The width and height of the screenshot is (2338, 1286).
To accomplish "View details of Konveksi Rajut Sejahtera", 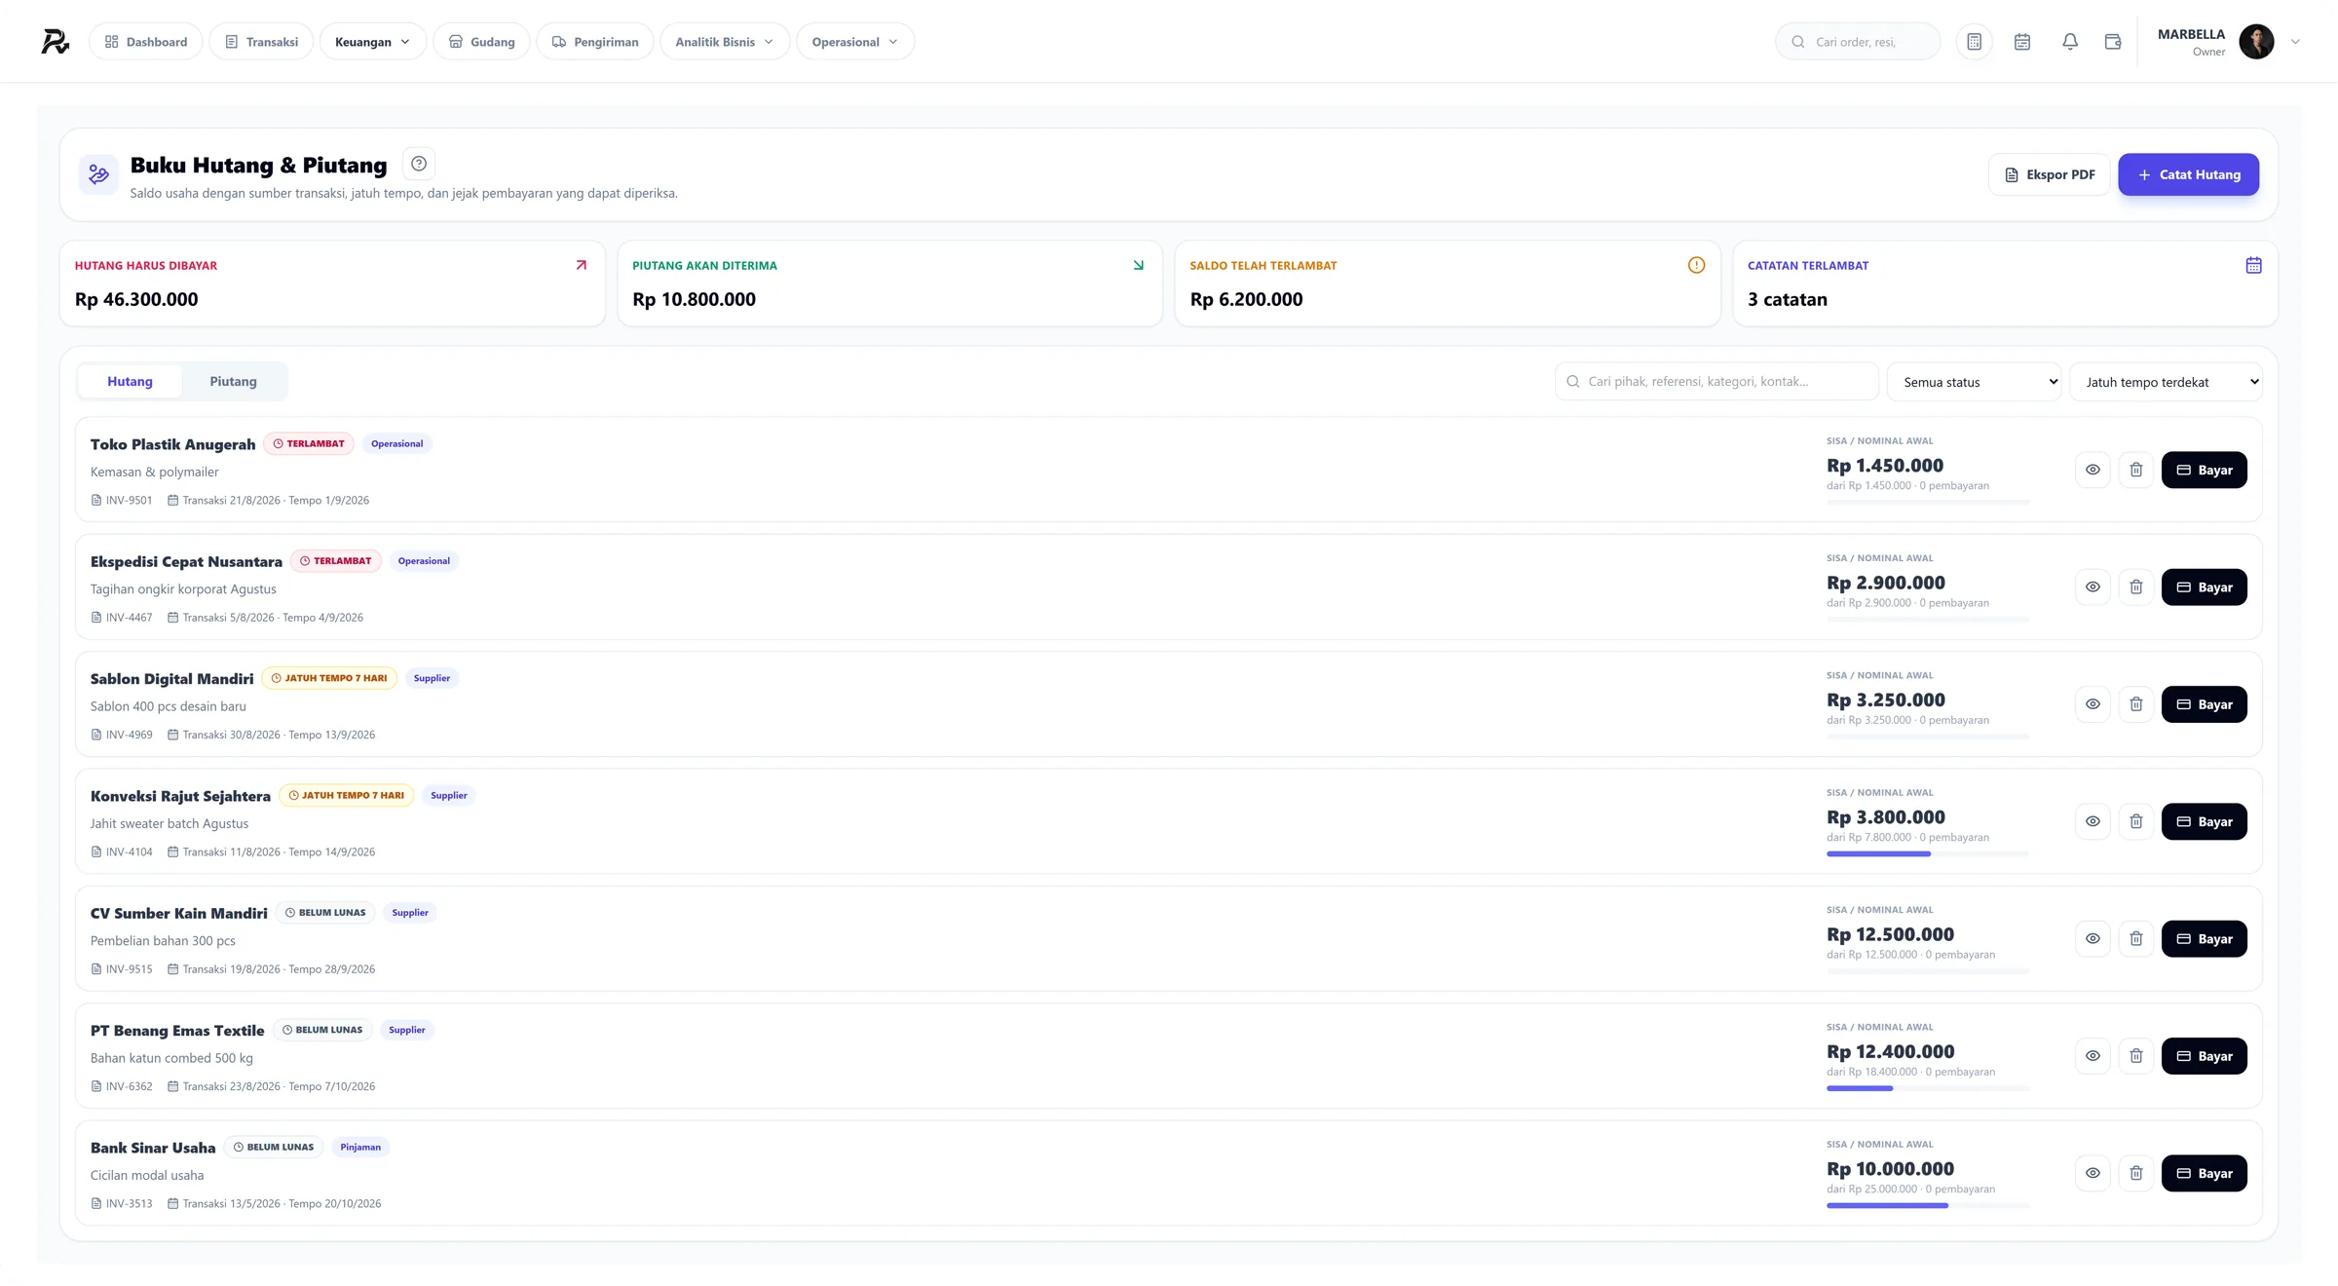I will (x=2093, y=821).
